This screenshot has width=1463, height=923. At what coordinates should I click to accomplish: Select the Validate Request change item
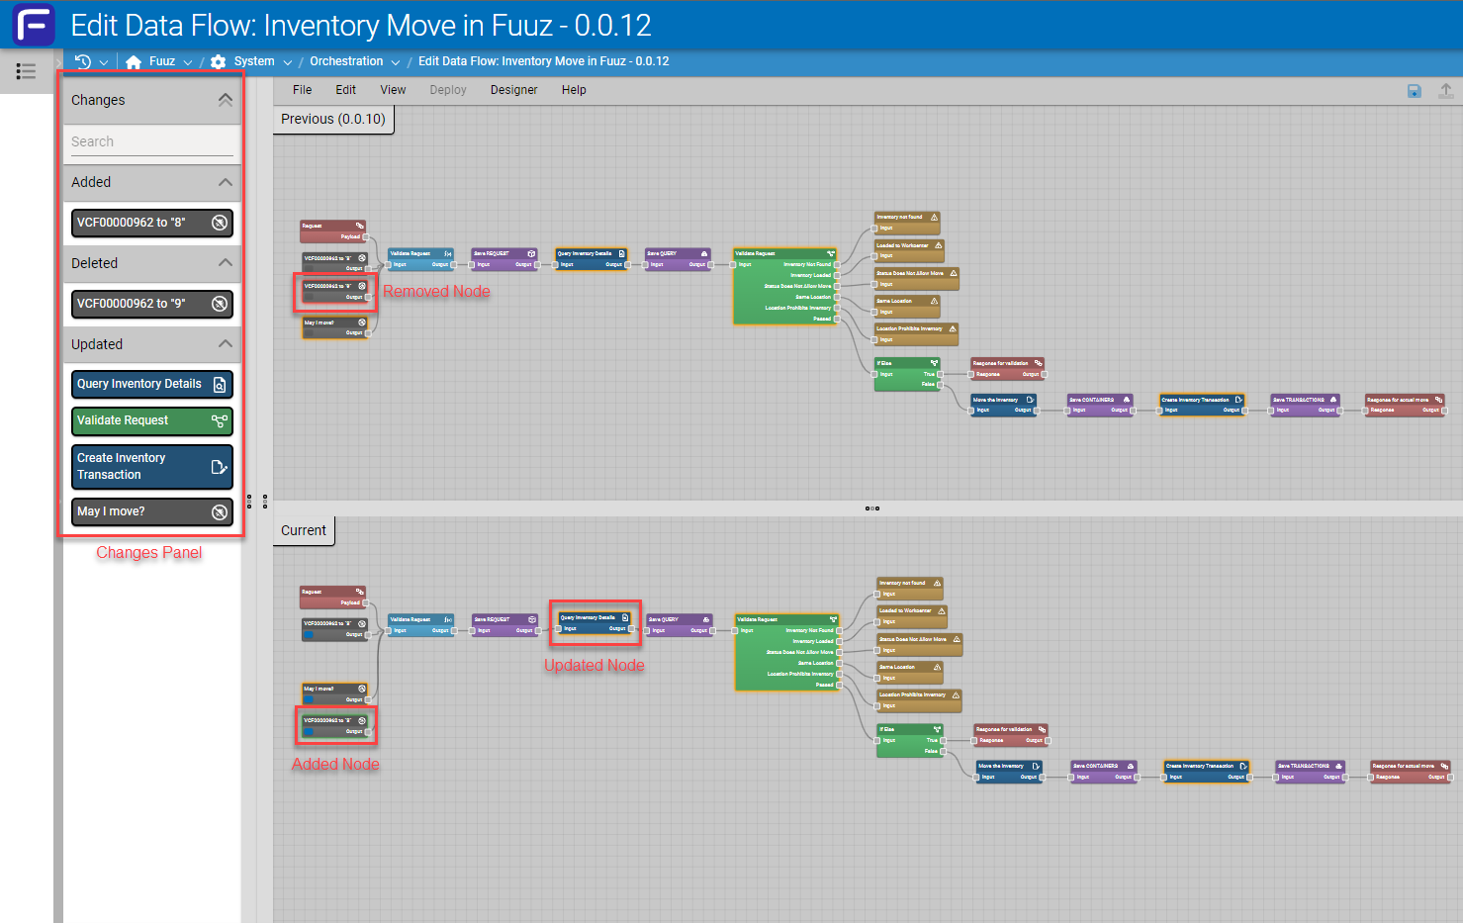pos(151,420)
